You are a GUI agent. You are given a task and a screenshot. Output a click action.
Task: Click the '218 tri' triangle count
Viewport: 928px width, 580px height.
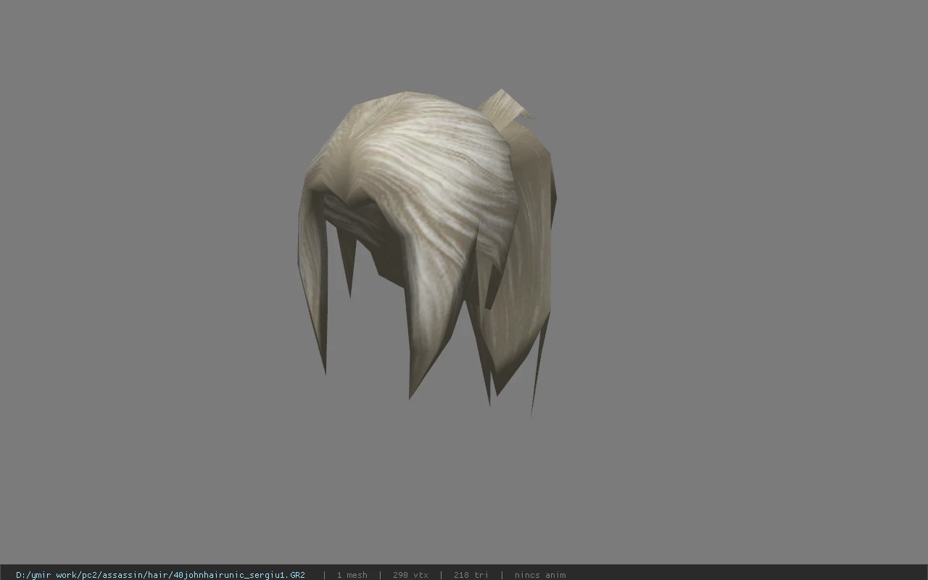471,575
